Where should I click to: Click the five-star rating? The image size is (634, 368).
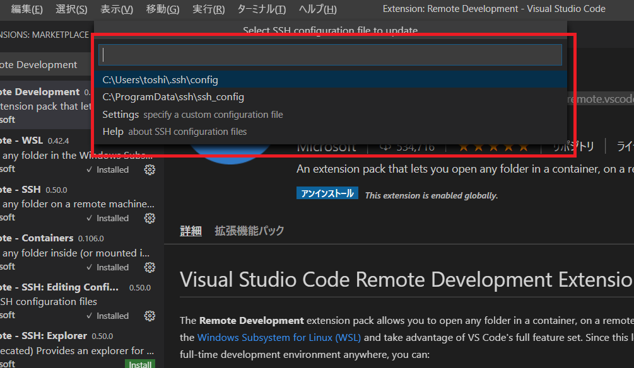click(x=493, y=147)
